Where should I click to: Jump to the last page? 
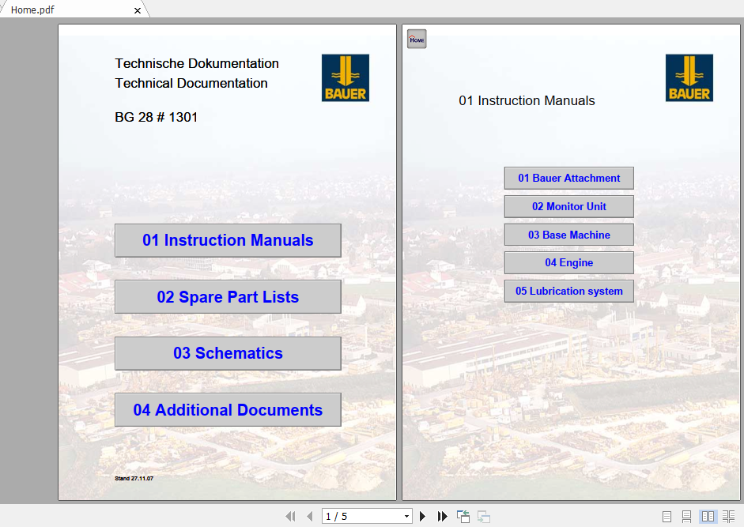click(442, 516)
